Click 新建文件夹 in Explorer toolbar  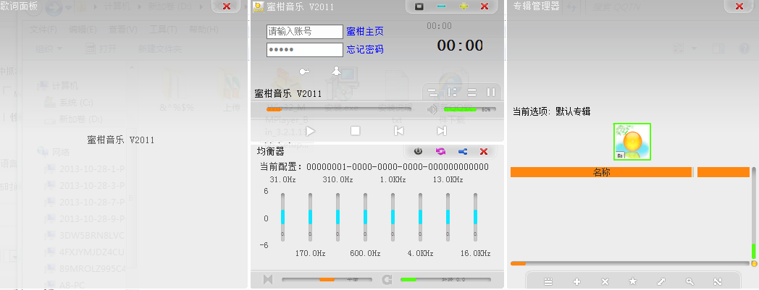pos(160,48)
